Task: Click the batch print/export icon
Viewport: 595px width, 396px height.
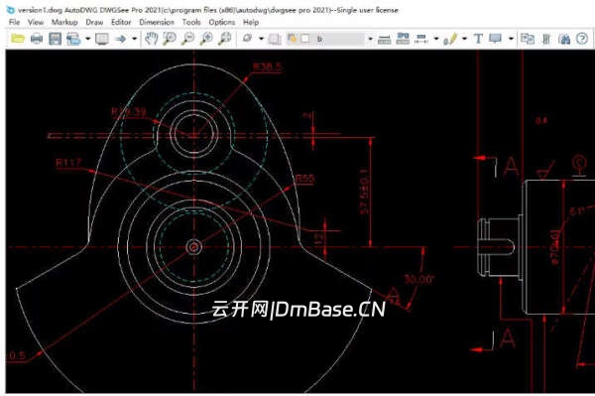Action: pyautogui.click(x=73, y=39)
